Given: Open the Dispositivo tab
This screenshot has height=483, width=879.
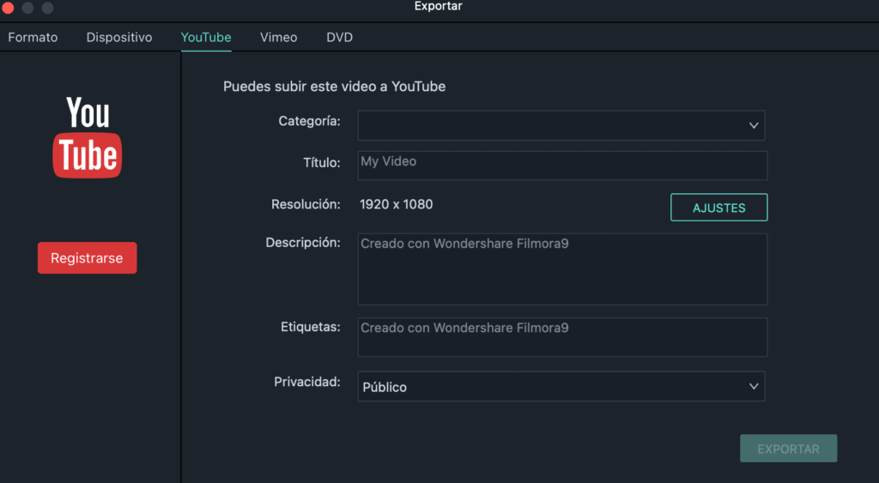Looking at the screenshot, I should (x=118, y=38).
